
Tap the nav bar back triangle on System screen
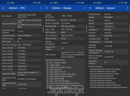119,93
